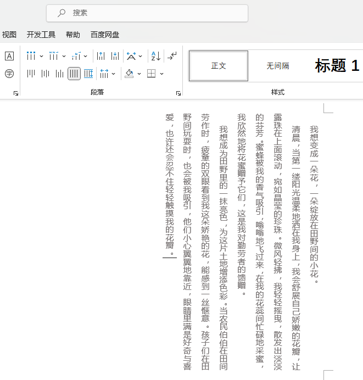Screen dimensions: 363x380
Task: Click the line starting 我想成为田野里
Action: point(224,248)
